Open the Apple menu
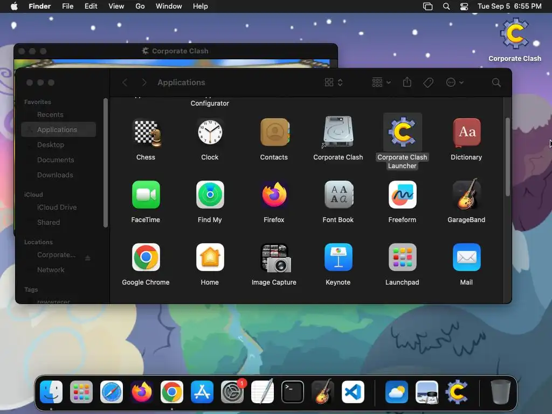 (x=14, y=6)
